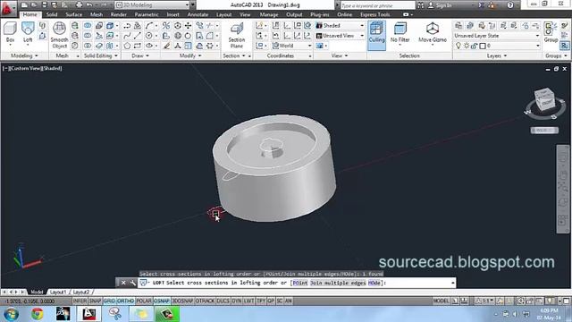Toggle SNAP mode in status bar
Image resolution: width=572 pixels, height=322 pixels.
pos(96,301)
